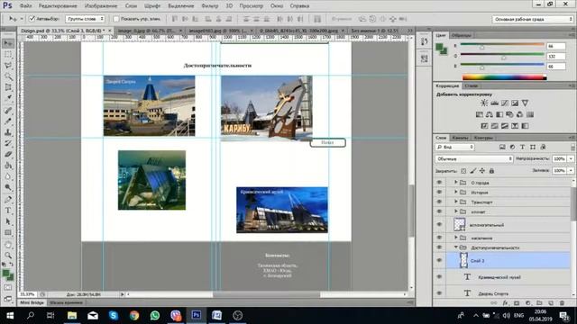The width and height of the screenshot is (577, 324).
Task: Add Exposure adjustment
Action: pyautogui.click(x=515, y=103)
